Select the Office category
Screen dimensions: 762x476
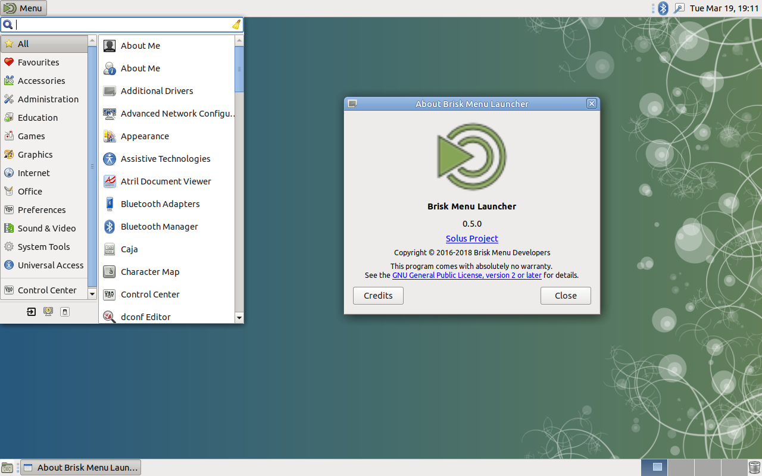point(44,192)
